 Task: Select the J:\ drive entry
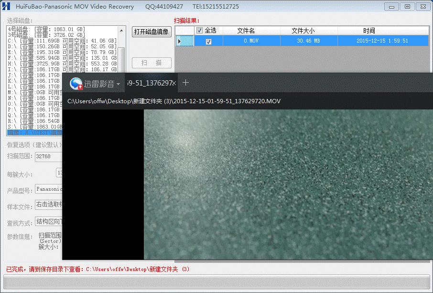pos(34,76)
